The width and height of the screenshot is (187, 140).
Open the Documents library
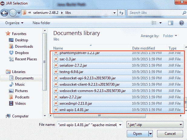coord(24,78)
